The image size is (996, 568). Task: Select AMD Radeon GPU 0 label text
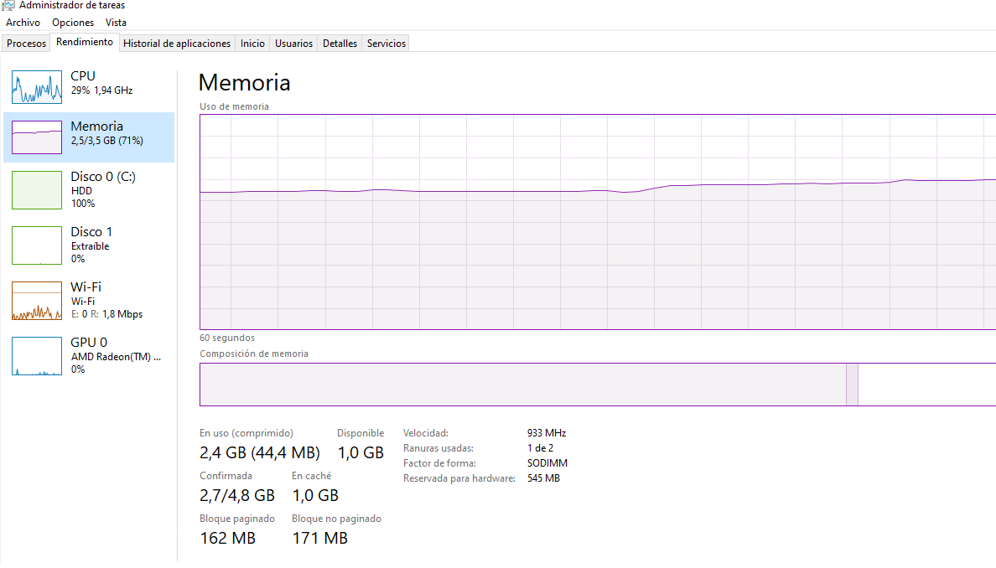point(116,356)
